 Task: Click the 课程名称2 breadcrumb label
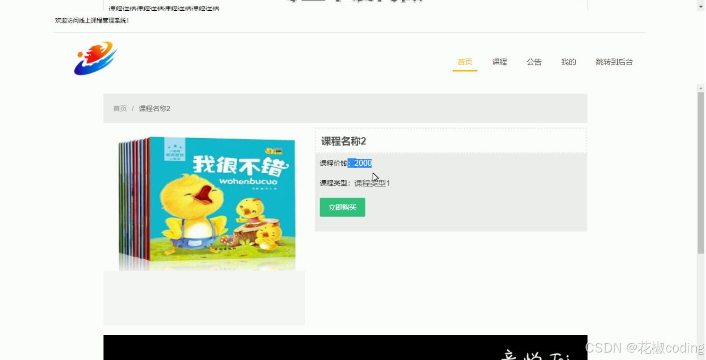pos(154,108)
